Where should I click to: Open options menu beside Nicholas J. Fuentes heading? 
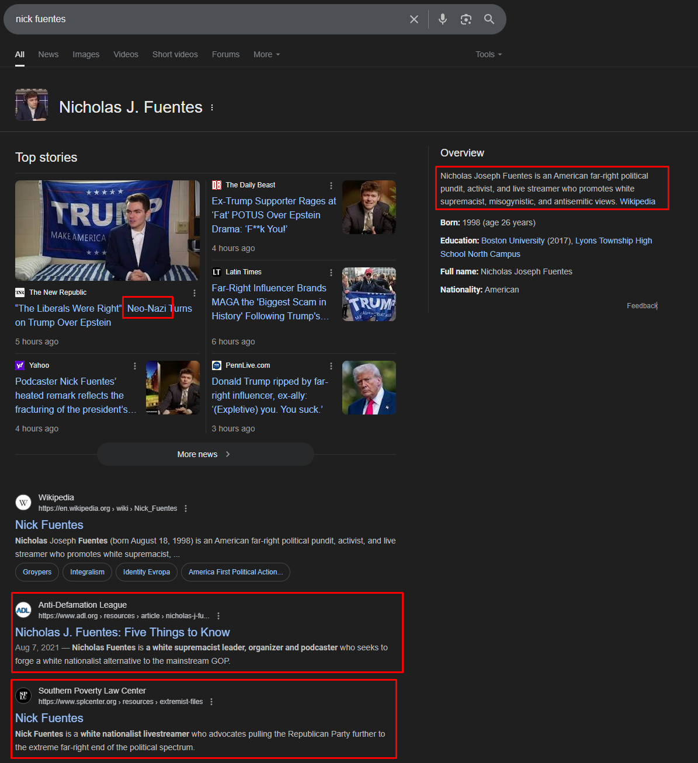(212, 107)
